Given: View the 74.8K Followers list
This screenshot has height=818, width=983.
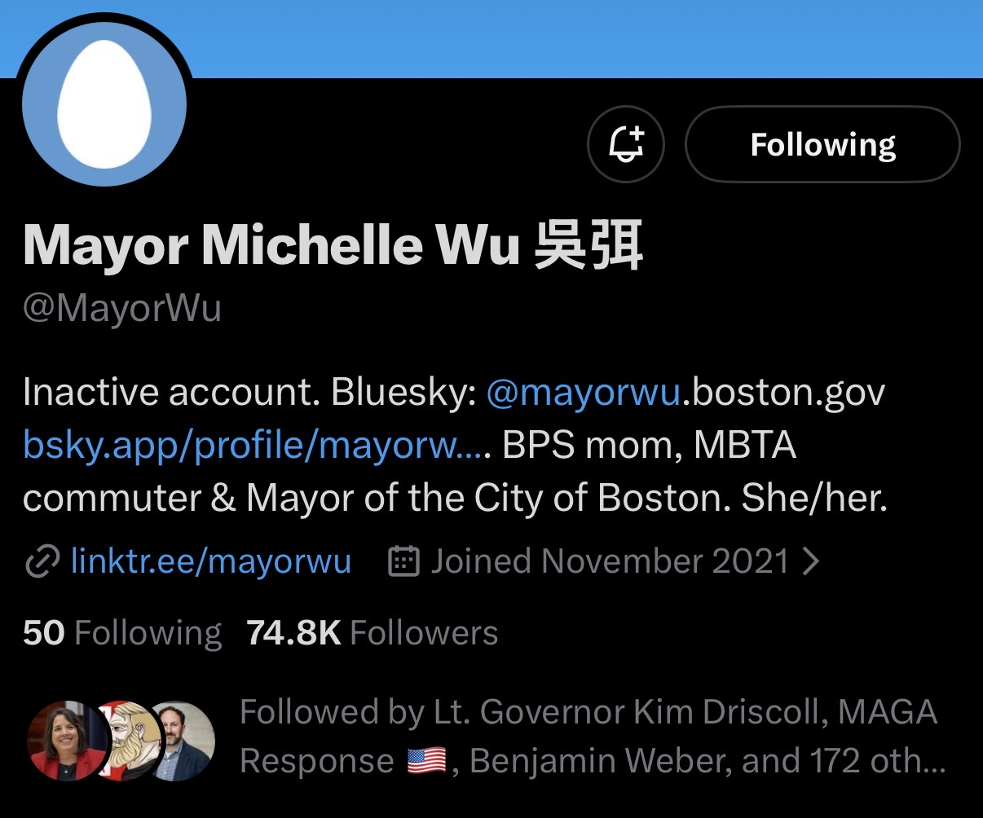Looking at the screenshot, I should [372, 633].
